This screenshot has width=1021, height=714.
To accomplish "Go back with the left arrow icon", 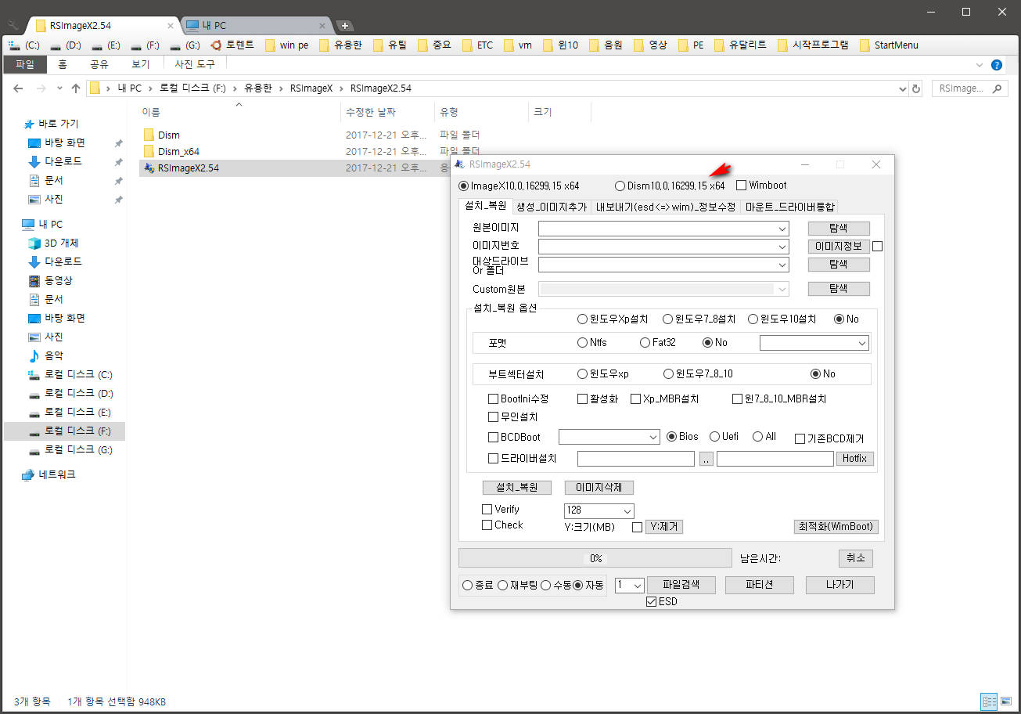I will point(18,88).
